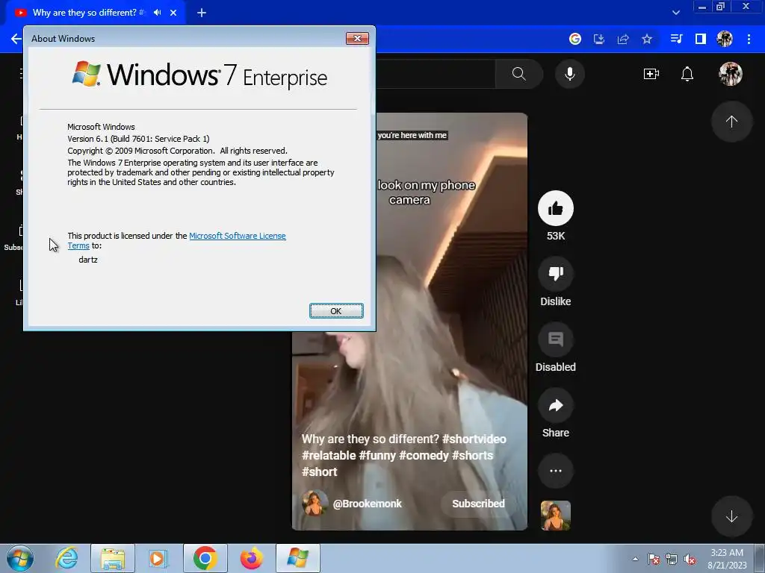Image resolution: width=765 pixels, height=573 pixels.
Task: Open media controls icon in Chrome
Action: (x=676, y=39)
